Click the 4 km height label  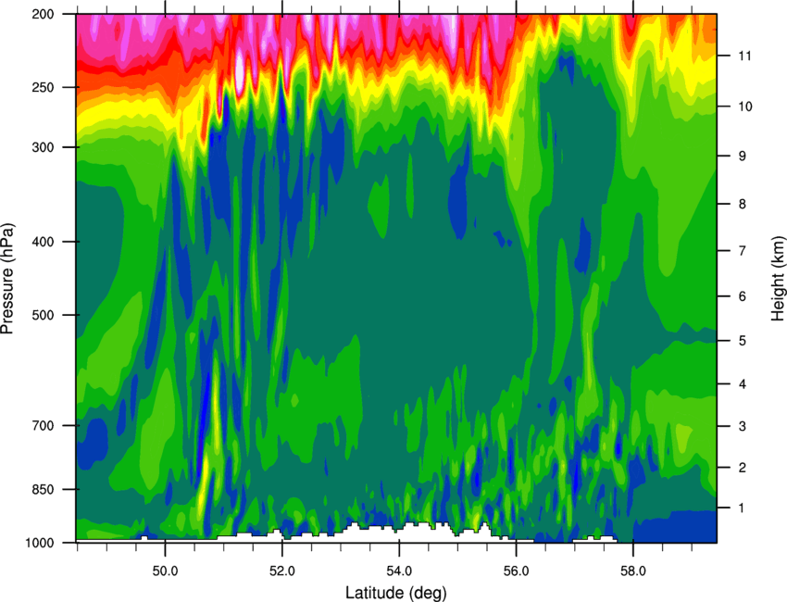coord(743,384)
